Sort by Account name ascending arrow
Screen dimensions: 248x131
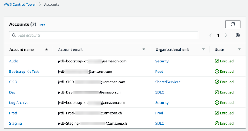pos(47,50)
